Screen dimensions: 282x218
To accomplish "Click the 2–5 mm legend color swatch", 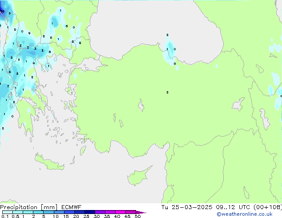I will pos(38,212).
